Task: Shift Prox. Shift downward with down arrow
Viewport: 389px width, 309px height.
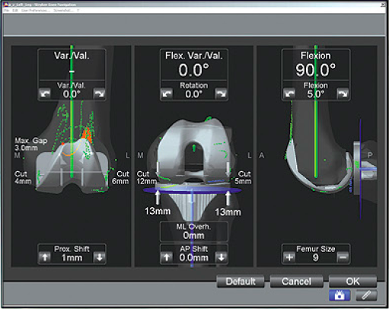Action: pyautogui.click(x=99, y=257)
